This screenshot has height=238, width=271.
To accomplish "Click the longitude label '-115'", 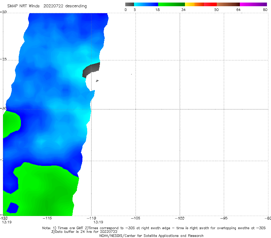I will [47, 218].
